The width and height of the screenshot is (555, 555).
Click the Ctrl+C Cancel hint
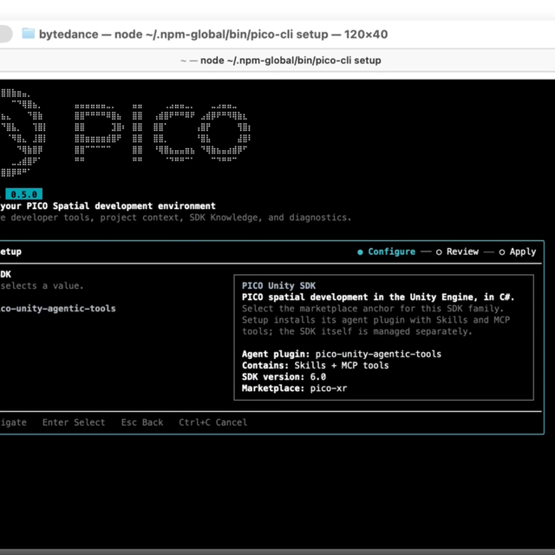pos(212,422)
